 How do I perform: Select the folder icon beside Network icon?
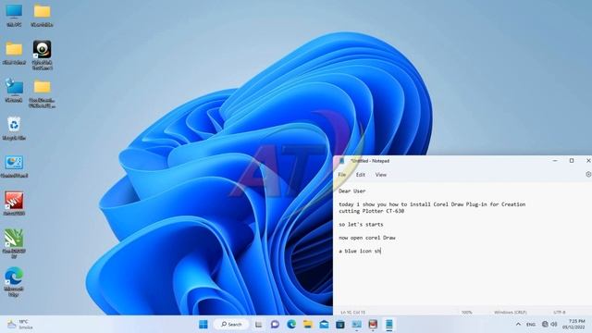42,93
